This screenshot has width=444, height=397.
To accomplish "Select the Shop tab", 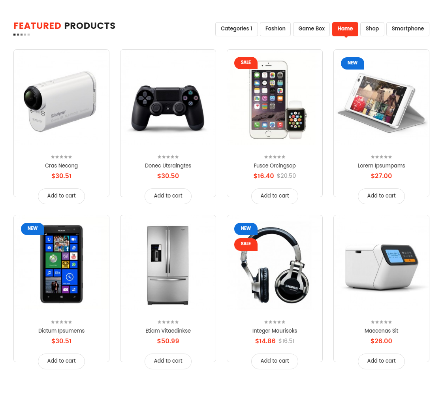I will point(372,29).
